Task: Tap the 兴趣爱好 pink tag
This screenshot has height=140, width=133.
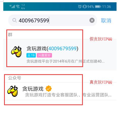Action: tap(44, 55)
